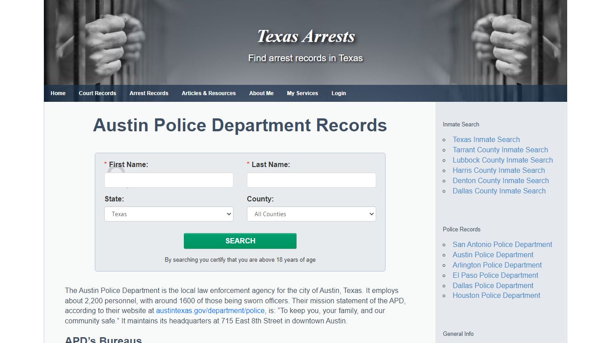Open the Home menu item
This screenshot has width=611, height=343.
(58, 93)
